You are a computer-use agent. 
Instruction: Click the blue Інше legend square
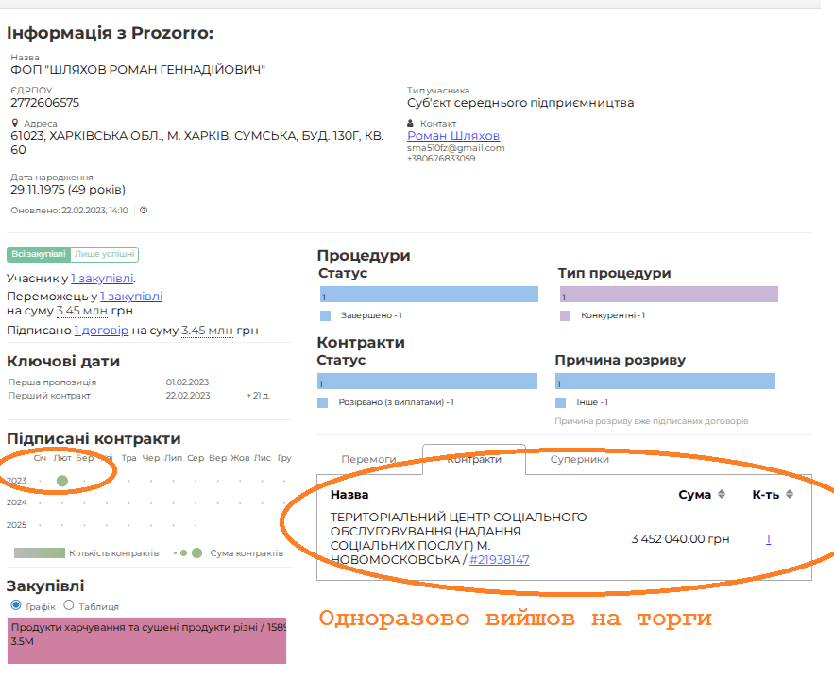click(x=562, y=402)
